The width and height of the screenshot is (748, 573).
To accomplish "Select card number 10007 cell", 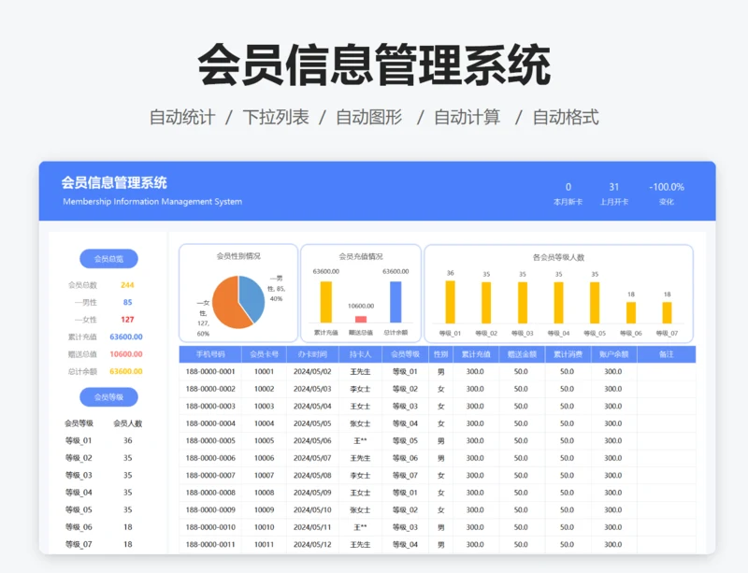I will point(265,475).
